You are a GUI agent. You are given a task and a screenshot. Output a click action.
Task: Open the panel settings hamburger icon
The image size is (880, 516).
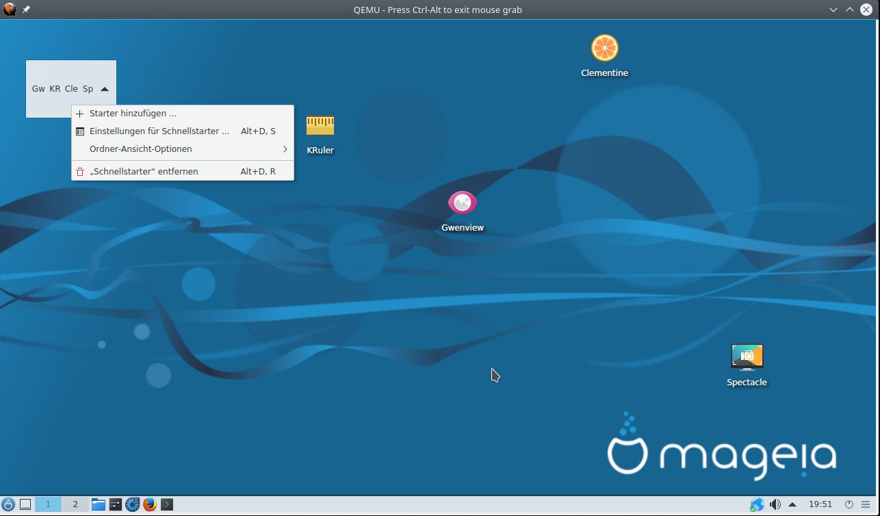pos(866,504)
